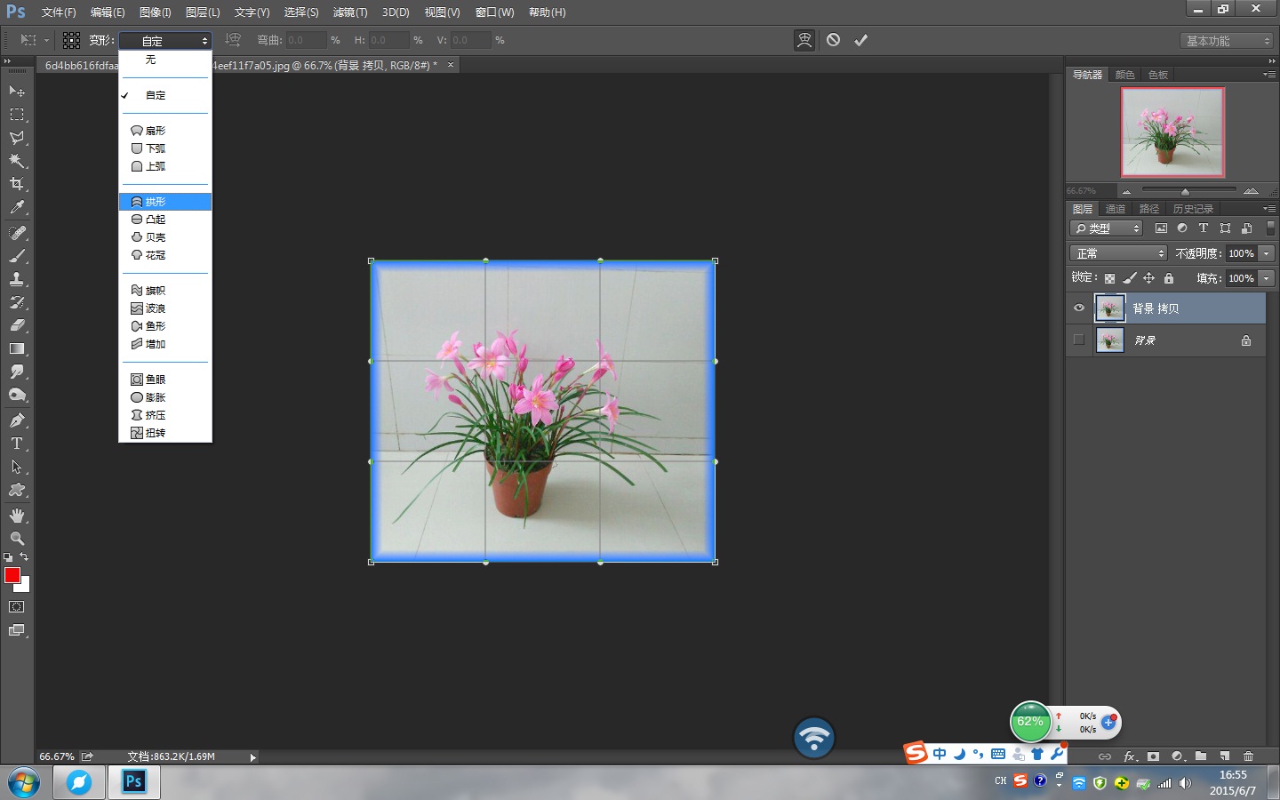Toggle lock transparent pixels icon

pyautogui.click(x=1109, y=278)
